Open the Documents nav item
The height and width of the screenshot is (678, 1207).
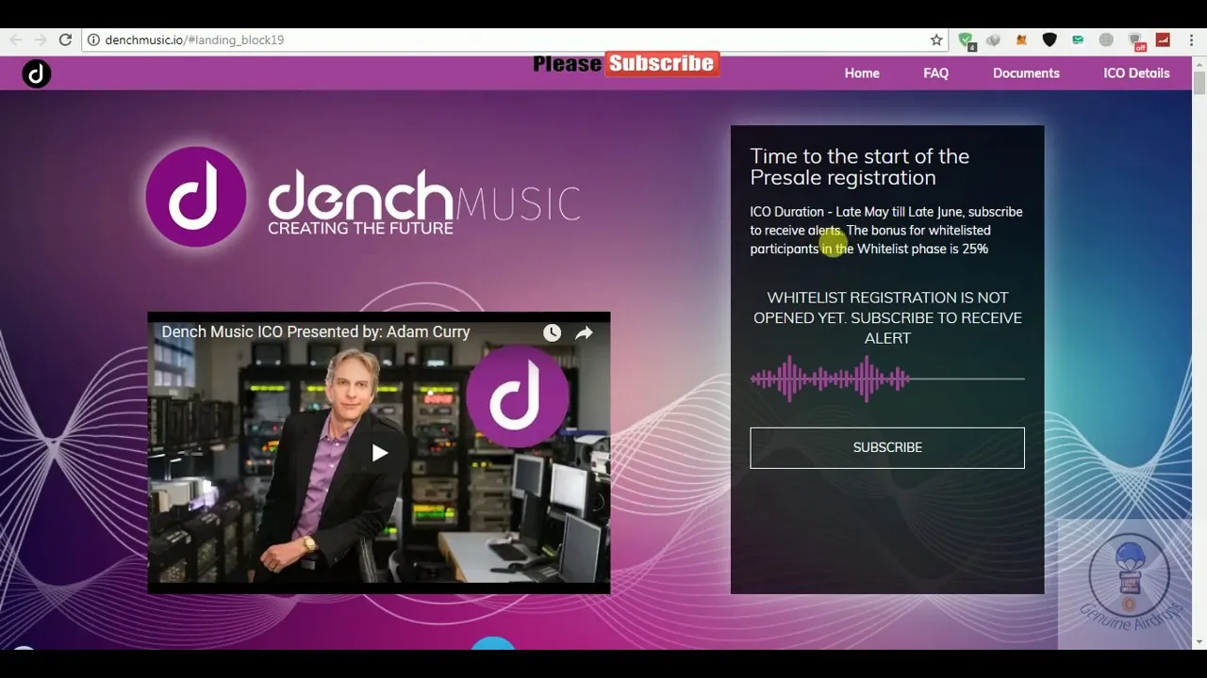(1026, 73)
